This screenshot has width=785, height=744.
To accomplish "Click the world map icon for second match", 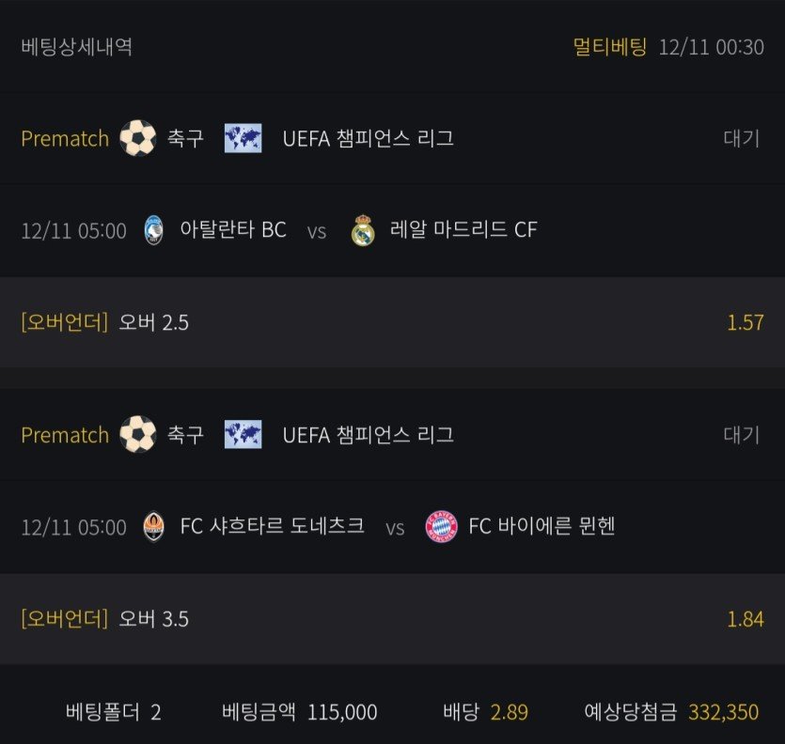I will (x=243, y=435).
